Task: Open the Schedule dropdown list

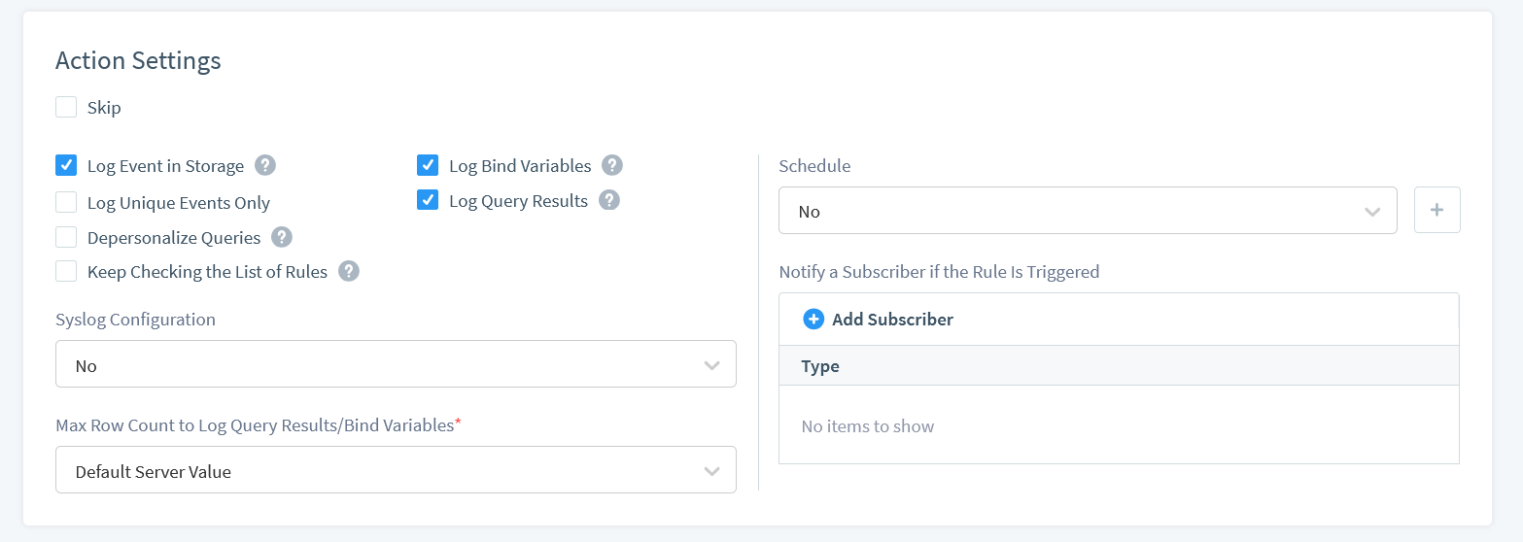Action: tap(1088, 211)
